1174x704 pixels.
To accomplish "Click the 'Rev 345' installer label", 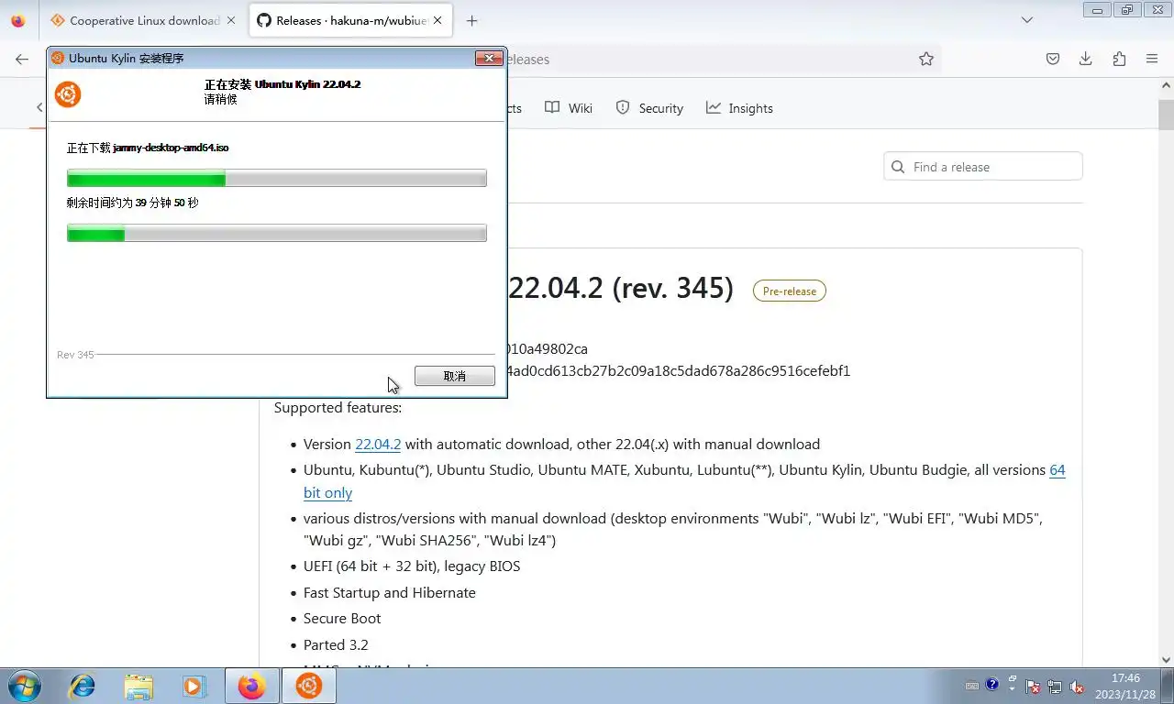I will 75,355.
